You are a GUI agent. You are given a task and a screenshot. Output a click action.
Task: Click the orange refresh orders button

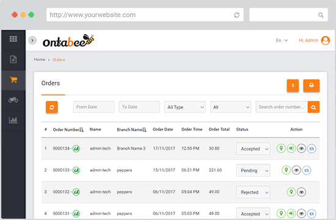click(52, 107)
